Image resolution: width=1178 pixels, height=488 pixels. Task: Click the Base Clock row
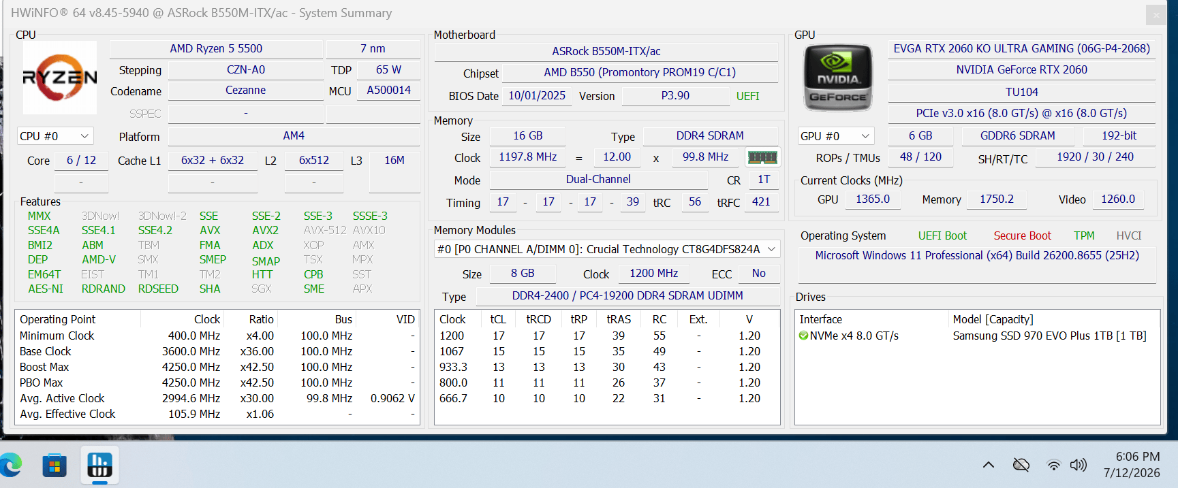(x=217, y=351)
